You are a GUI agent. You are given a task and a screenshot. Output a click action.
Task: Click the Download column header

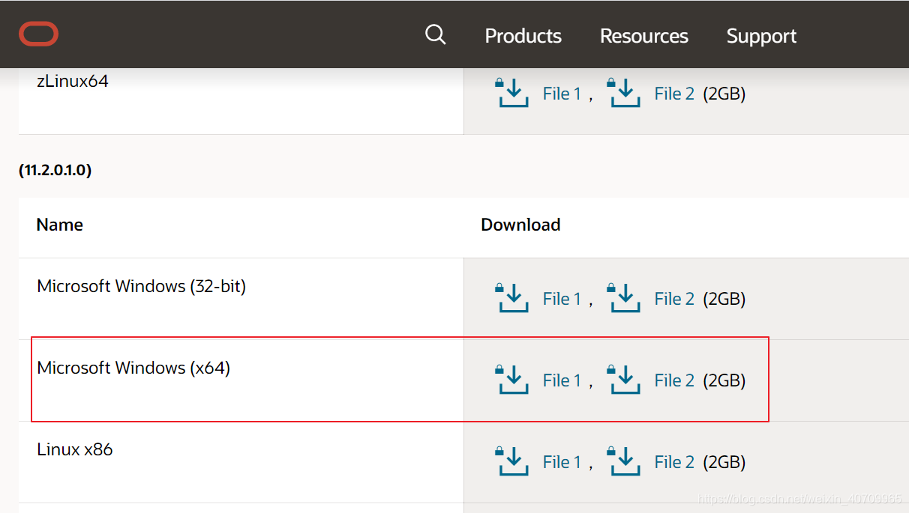click(x=520, y=225)
